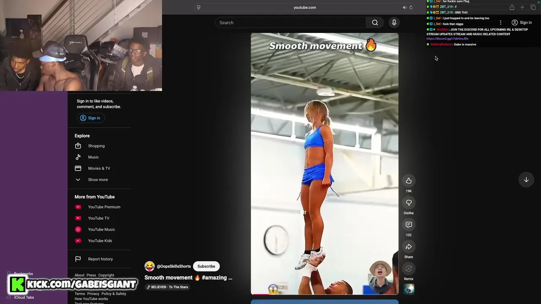The height and width of the screenshot is (304, 541).
Task: Subscribe to OopsSkillsShorts channel
Action: pyautogui.click(x=206, y=266)
